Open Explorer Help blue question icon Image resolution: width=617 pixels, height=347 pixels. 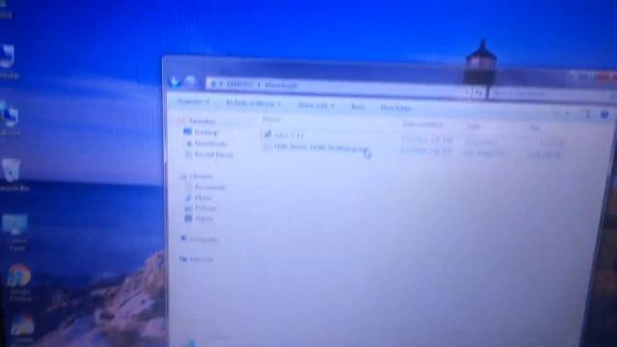tap(604, 115)
